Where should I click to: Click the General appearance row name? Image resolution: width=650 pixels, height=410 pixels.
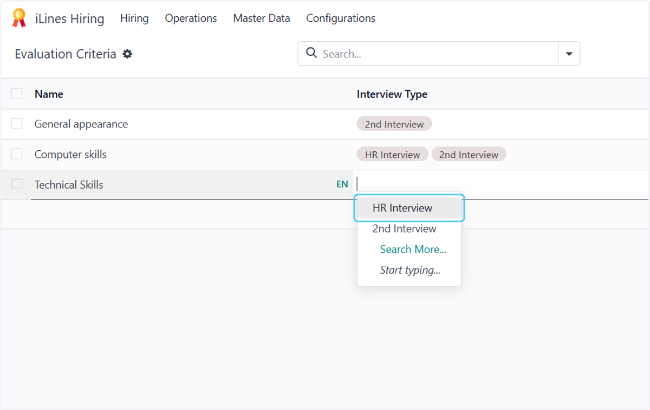pos(81,124)
